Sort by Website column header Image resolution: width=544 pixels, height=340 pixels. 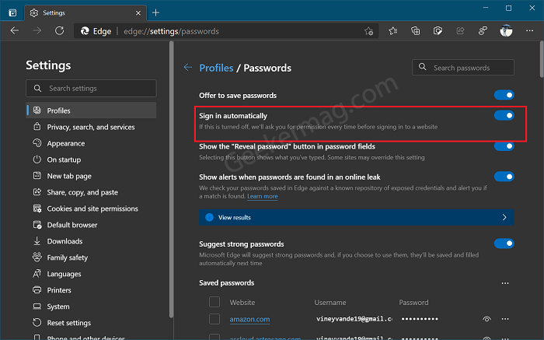242,303
